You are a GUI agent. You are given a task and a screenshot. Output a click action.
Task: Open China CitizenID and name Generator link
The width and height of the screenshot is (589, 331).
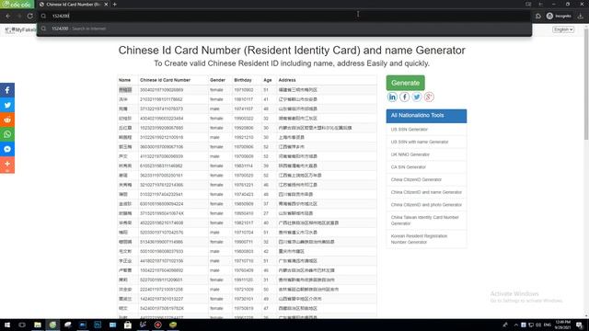click(426, 192)
